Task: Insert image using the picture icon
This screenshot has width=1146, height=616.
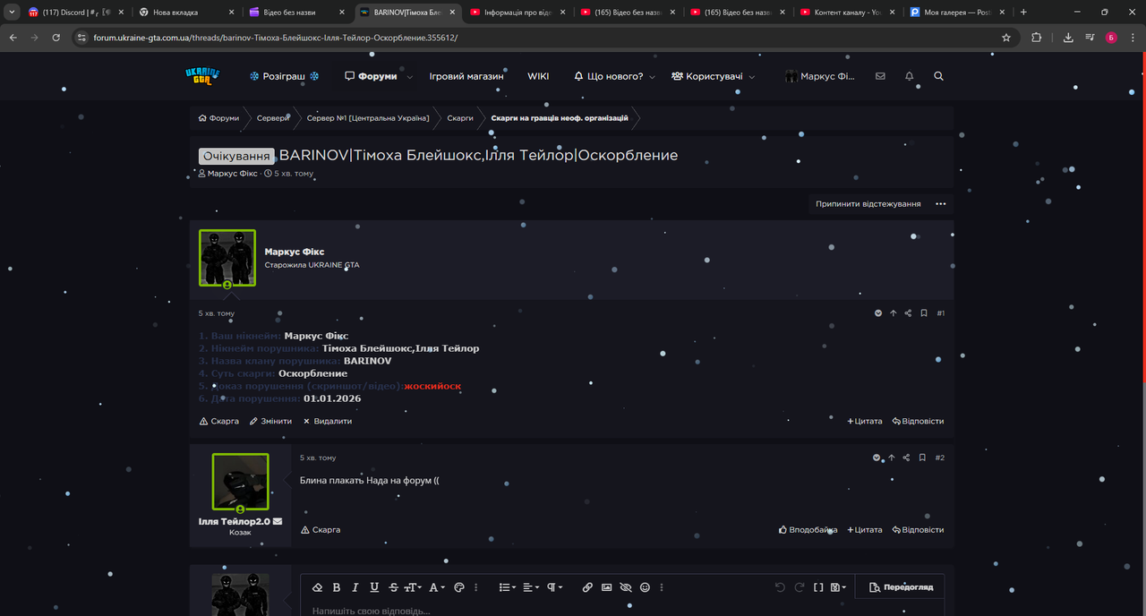Action: 607,587
